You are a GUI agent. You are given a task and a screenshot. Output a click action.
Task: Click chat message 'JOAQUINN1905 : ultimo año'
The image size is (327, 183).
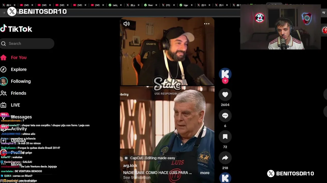(x=18, y=134)
